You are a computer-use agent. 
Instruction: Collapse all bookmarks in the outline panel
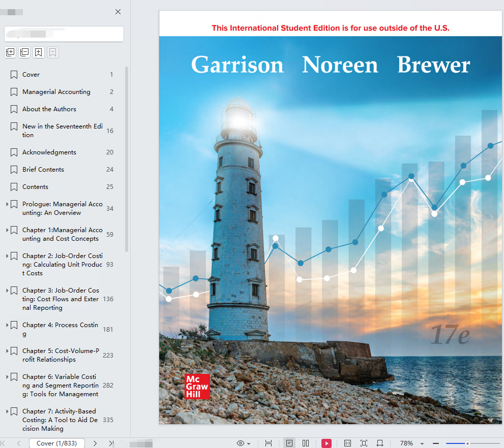(x=24, y=52)
